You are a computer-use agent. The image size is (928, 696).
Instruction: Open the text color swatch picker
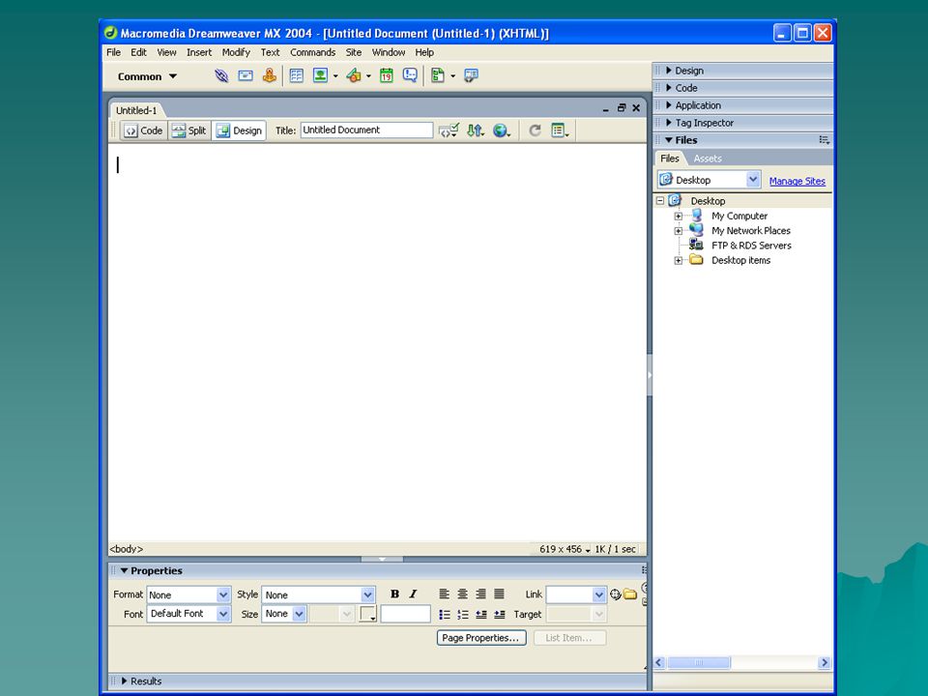pos(367,615)
